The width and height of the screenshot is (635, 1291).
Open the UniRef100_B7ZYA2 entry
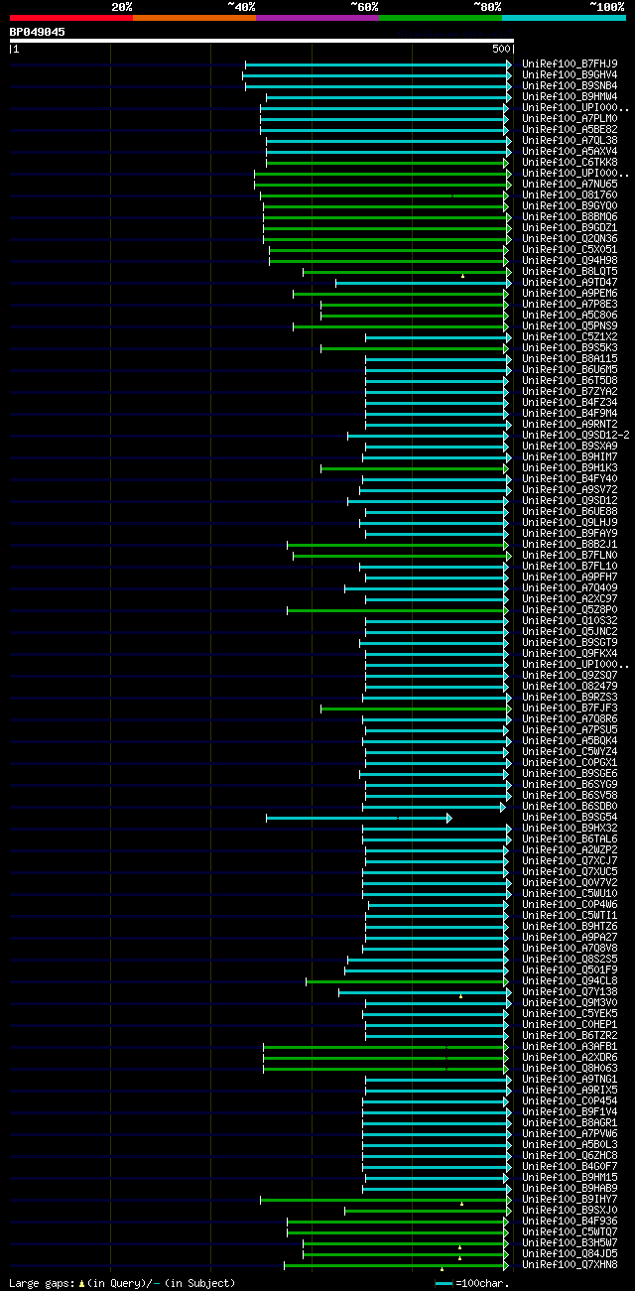coord(570,391)
